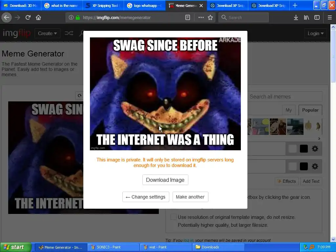Image resolution: width=336 pixels, height=252 pixels.
Task: Click the Make another button
Action: tap(190, 197)
